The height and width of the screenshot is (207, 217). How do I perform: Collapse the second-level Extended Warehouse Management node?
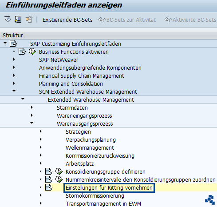23,99
